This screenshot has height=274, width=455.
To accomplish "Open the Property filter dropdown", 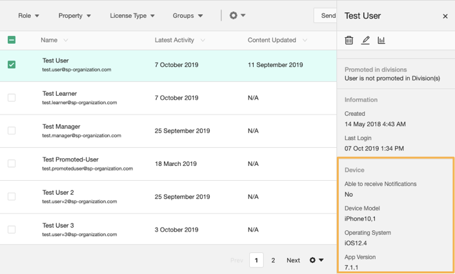I will (75, 15).
